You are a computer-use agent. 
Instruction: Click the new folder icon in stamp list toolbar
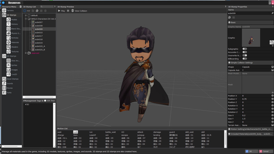point(33,11)
